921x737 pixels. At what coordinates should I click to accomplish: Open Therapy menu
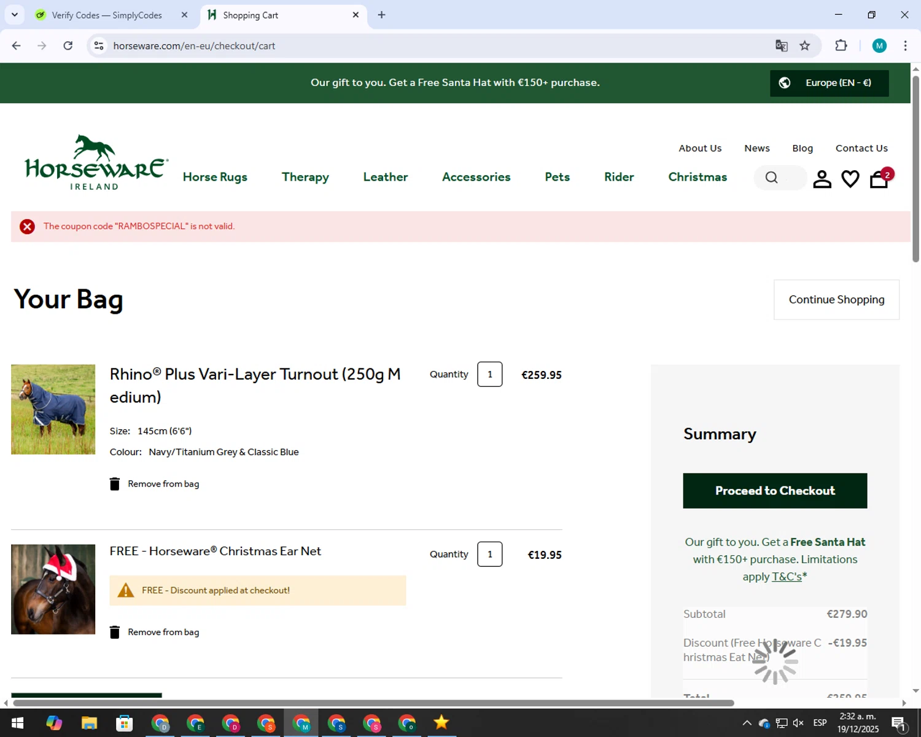305,177
